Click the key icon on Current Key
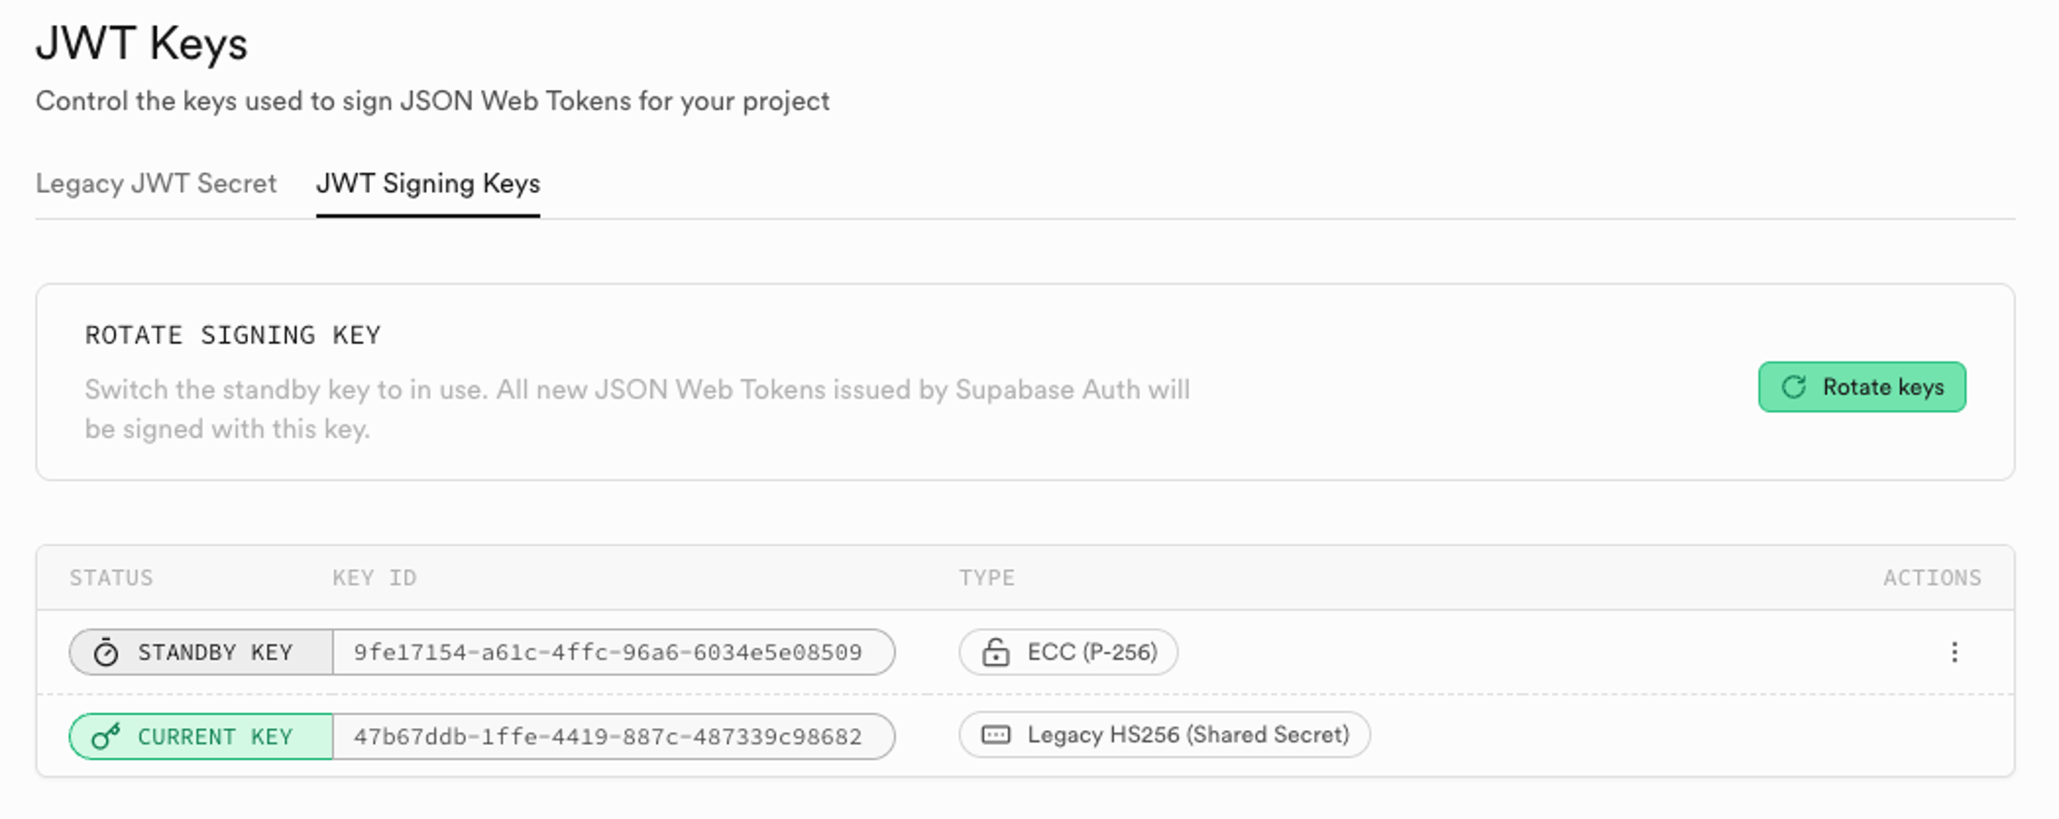 (x=106, y=737)
